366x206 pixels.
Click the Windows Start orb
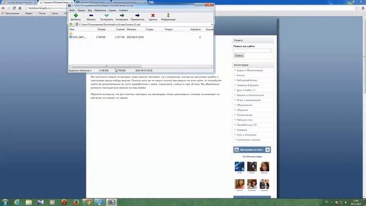pos(5,202)
